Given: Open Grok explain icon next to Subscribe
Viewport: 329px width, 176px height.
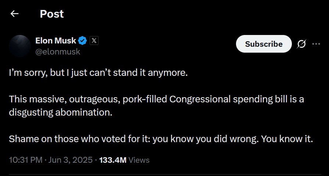Looking at the screenshot, I should coord(301,44).
